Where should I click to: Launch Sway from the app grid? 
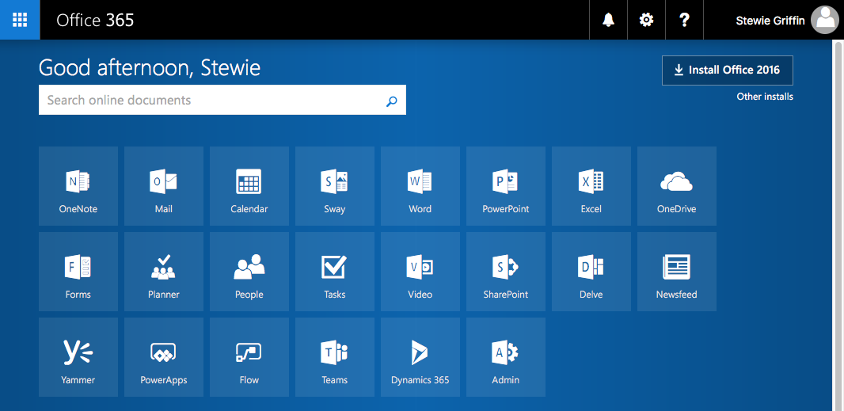335,186
